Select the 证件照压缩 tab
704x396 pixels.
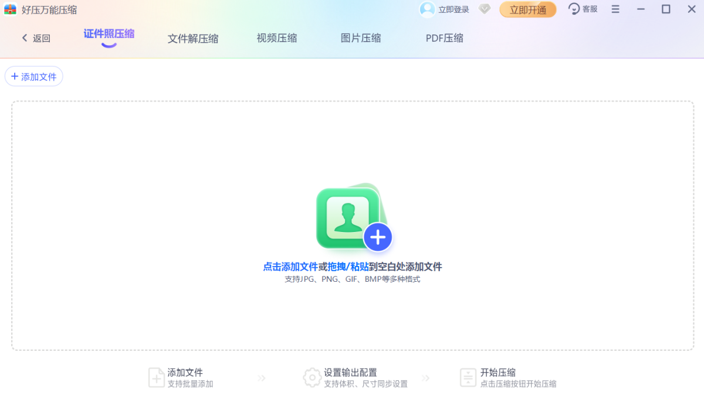[x=108, y=35]
